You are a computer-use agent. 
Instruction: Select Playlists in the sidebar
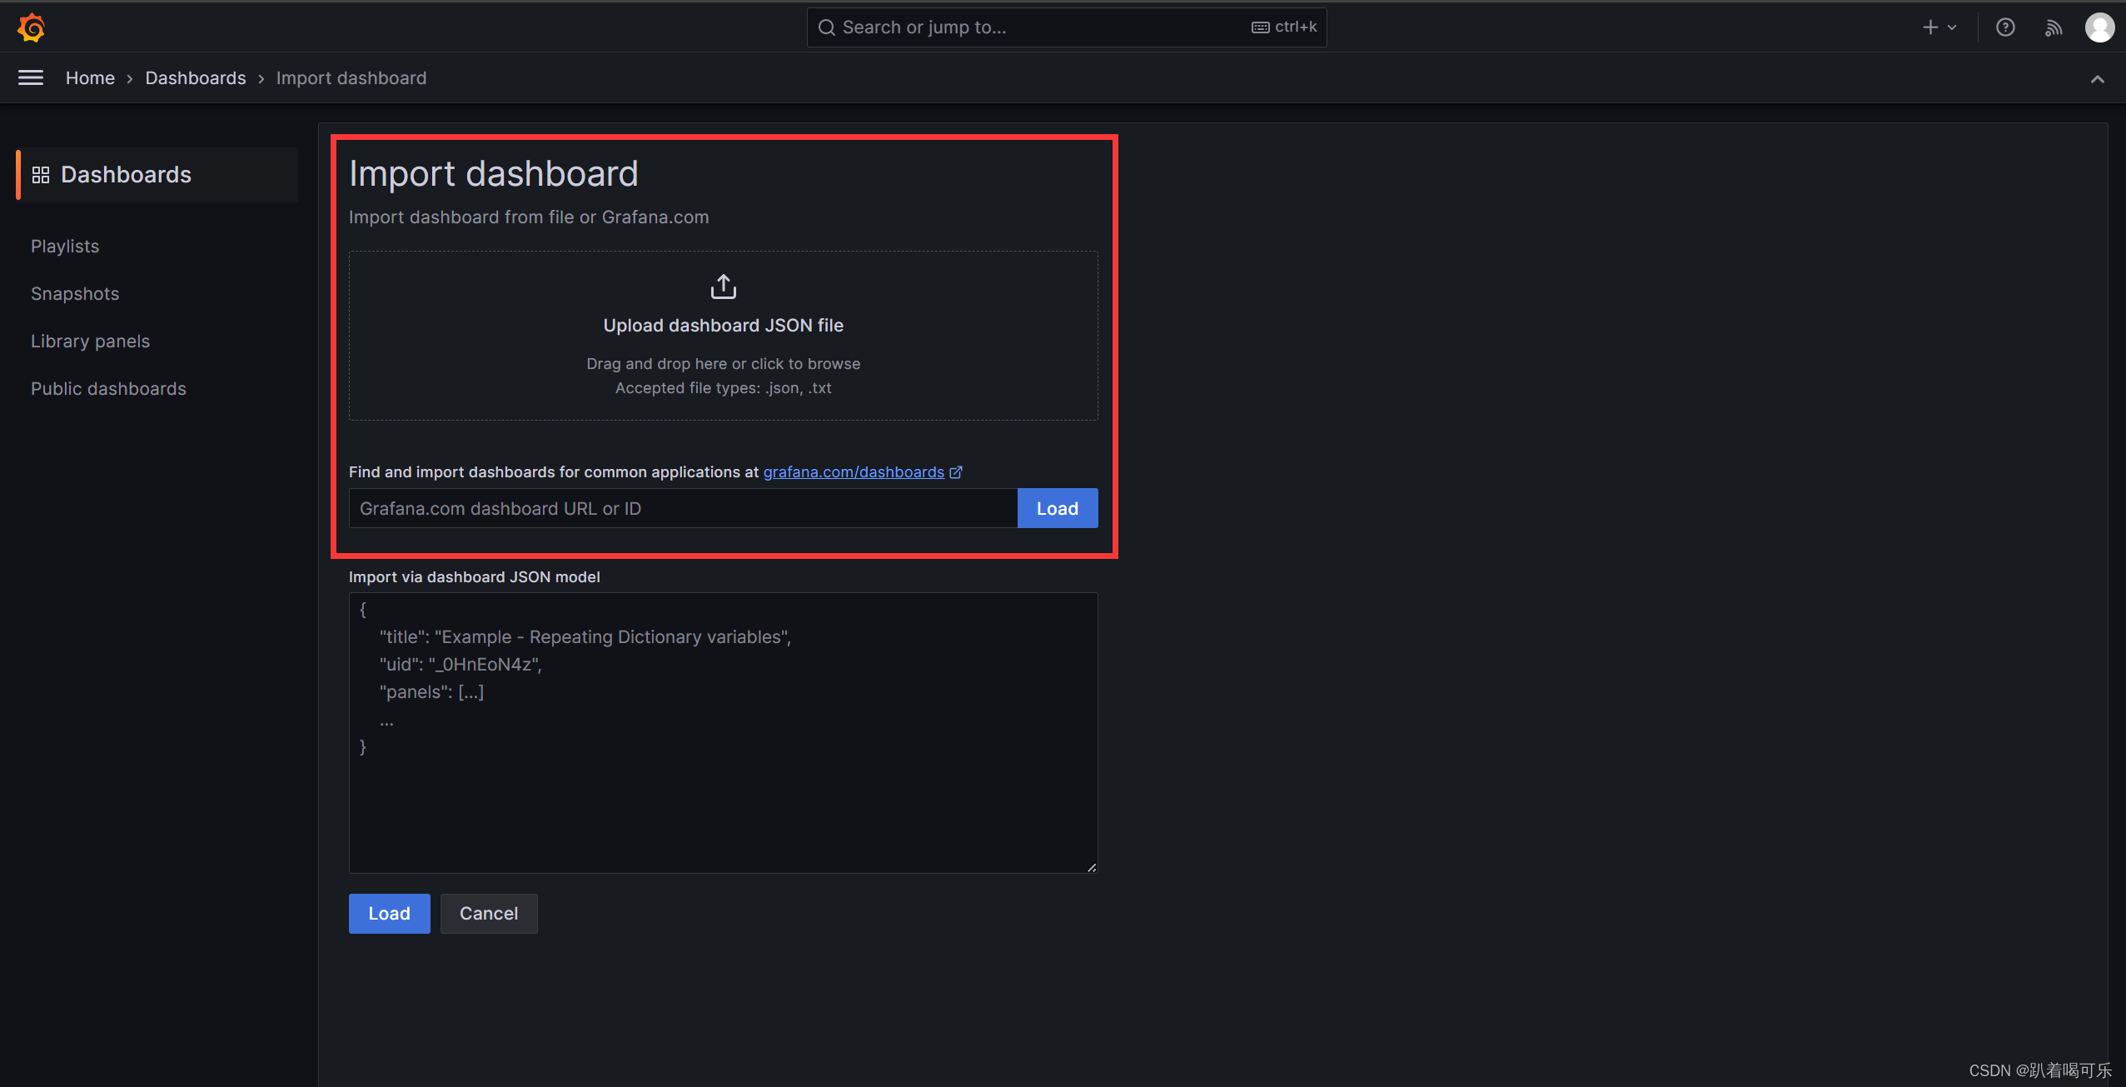(65, 246)
